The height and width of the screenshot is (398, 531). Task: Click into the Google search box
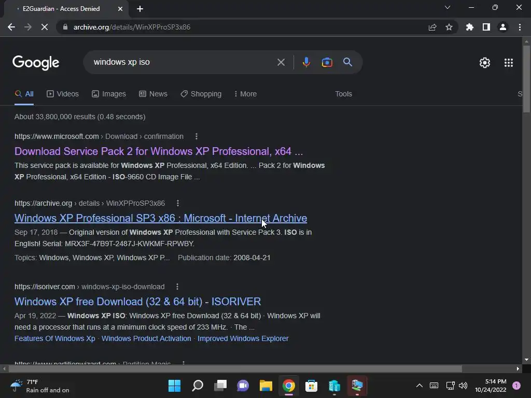tap(183, 62)
